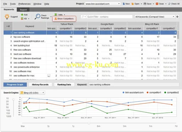Select the Keywords tab

click(x=9, y=10)
